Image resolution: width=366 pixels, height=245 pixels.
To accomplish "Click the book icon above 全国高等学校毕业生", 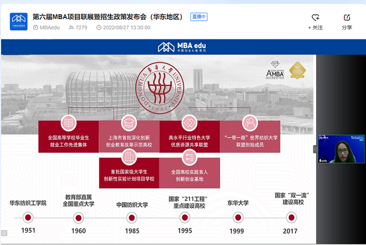I will [x=69, y=123].
